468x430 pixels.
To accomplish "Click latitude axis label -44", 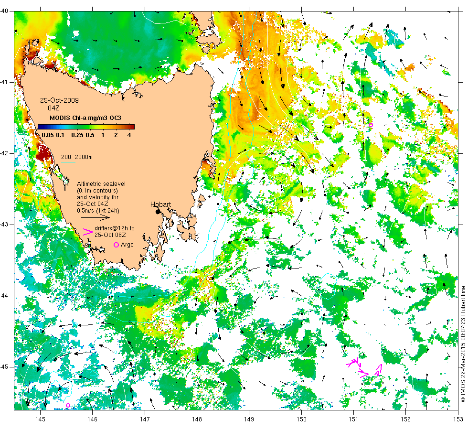I will (x=4, y=296).
